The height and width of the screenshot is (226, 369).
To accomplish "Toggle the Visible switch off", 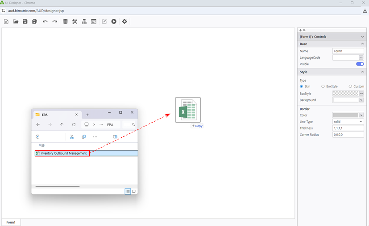I will coord(360,64).
